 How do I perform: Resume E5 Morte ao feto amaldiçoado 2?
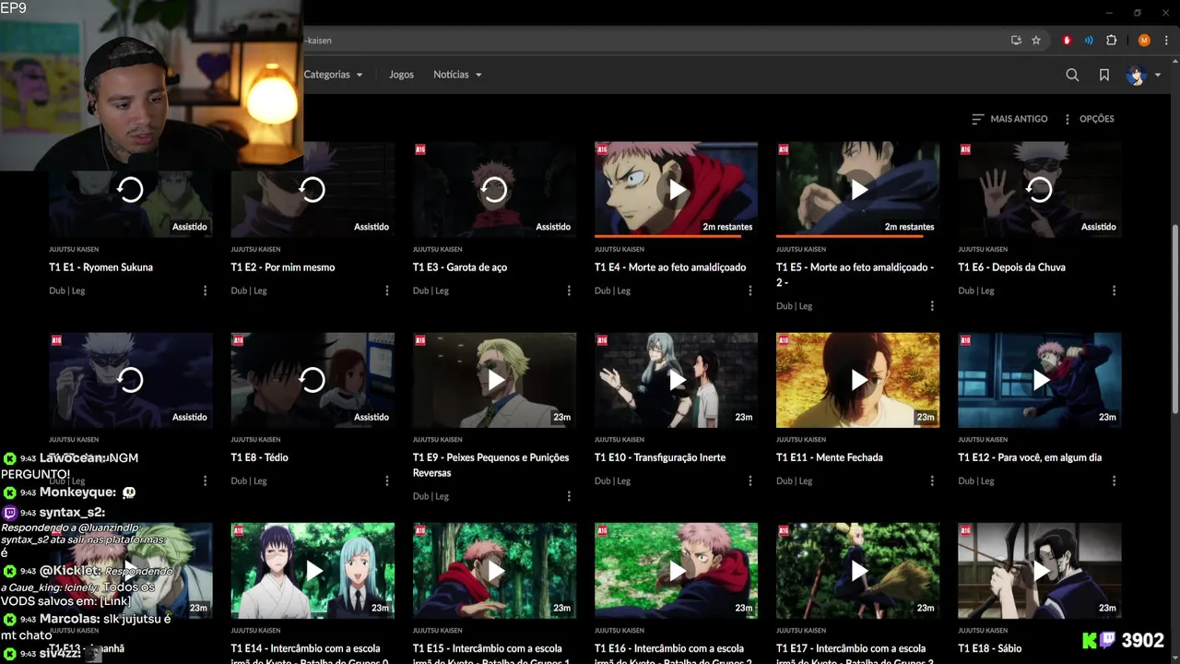857,189
